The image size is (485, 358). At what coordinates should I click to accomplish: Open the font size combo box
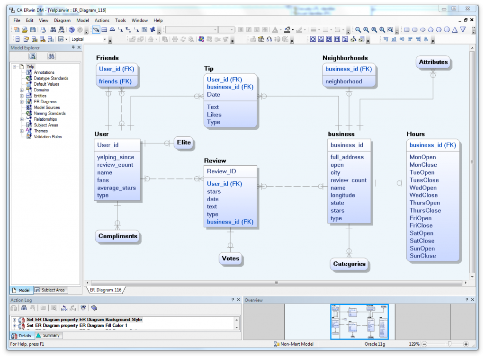226,30
